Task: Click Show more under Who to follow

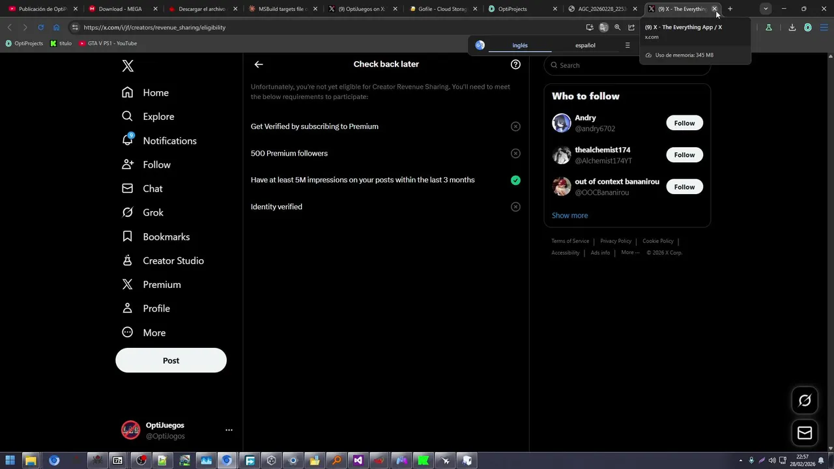Action: point(569,216)
